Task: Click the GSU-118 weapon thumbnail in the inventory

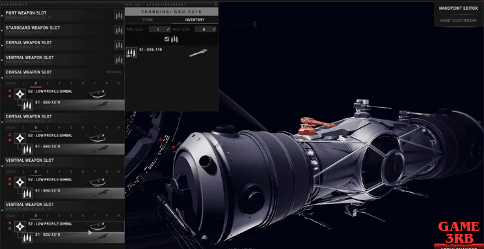Action: pos(198,53)
